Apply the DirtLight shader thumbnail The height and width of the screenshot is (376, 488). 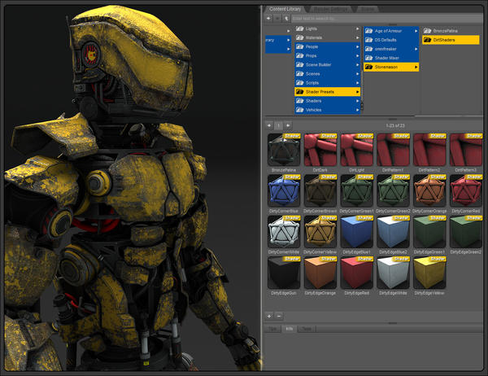coord(357,150)
